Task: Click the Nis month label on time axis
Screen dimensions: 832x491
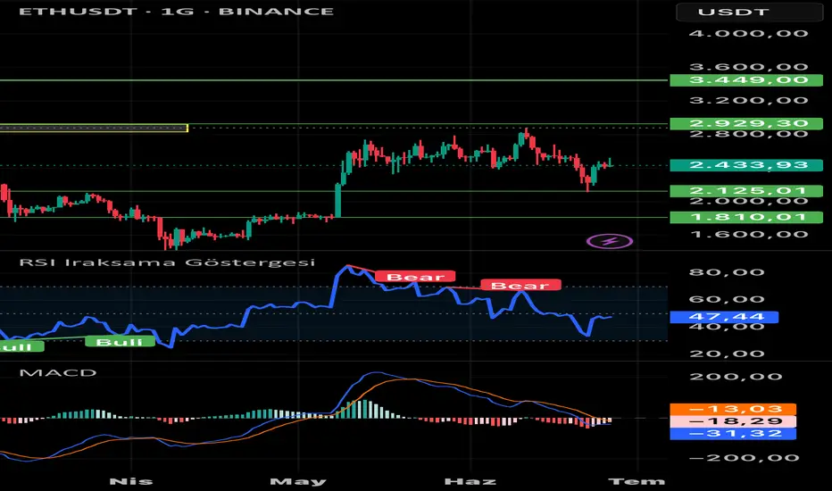Action: pos(131,481)
